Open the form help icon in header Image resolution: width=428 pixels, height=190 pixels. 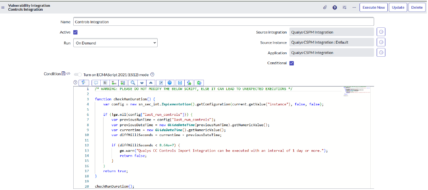335,8
